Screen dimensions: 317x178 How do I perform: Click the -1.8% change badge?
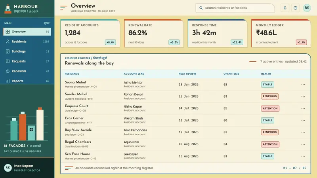[x=302, y=42]
